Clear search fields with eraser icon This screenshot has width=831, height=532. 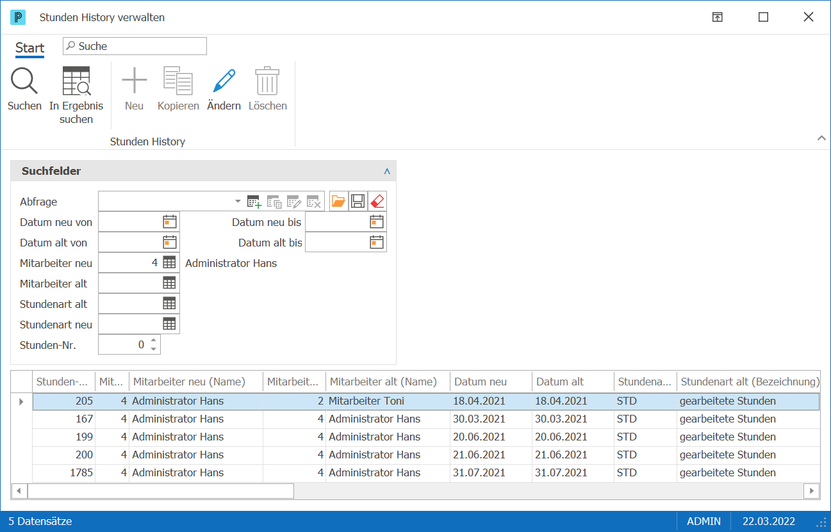point(377,202)
